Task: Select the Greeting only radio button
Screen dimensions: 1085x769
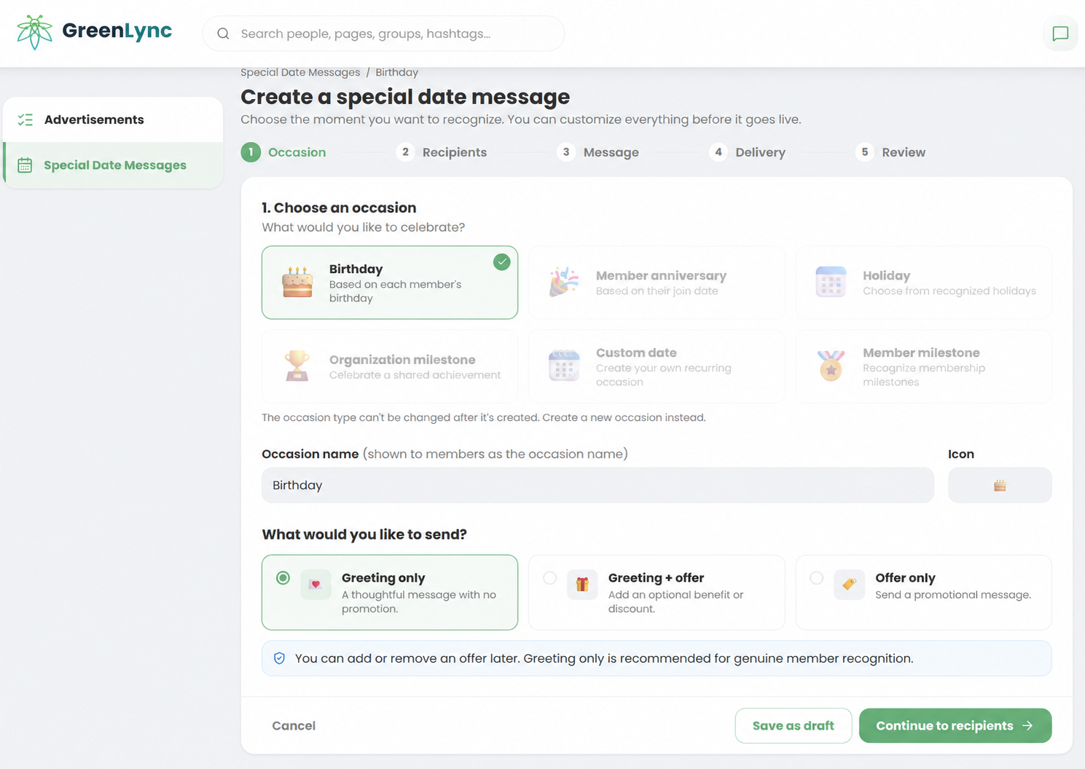Action: (x=283, y=577)
